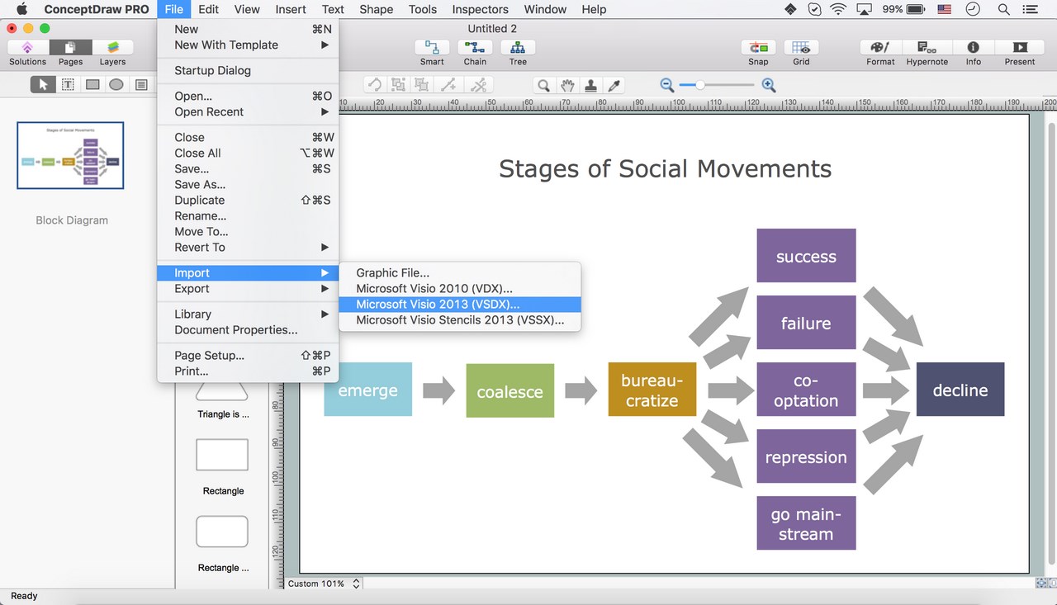Choose Microsoft Visio 2013 (VSDX) import option

(436, 304)
